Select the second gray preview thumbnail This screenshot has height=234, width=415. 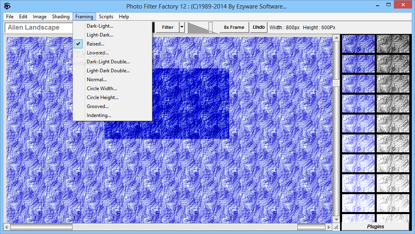(x=393, y=64)
